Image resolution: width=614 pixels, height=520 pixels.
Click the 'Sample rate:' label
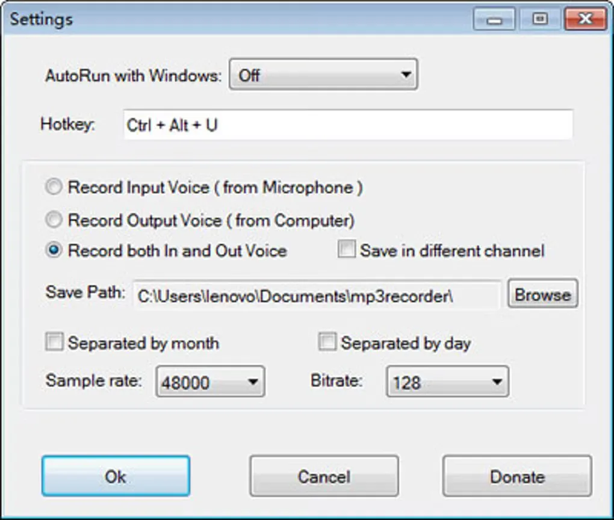93,380
